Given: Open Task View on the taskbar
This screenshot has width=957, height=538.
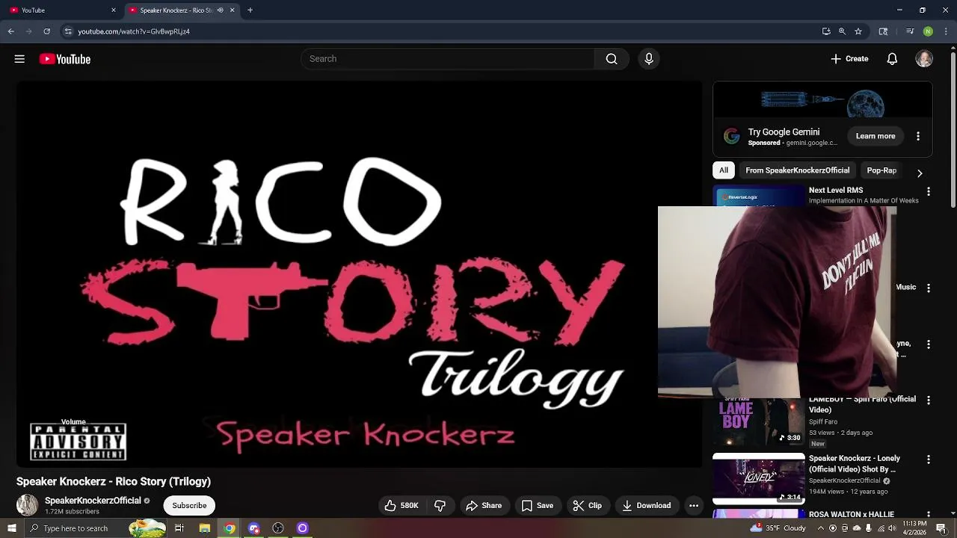Looking at the screenshot, I should click(179, 528).
